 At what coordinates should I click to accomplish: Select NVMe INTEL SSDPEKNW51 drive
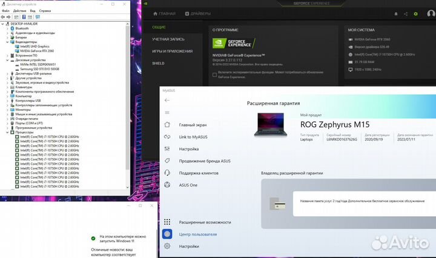pos(38,64)
